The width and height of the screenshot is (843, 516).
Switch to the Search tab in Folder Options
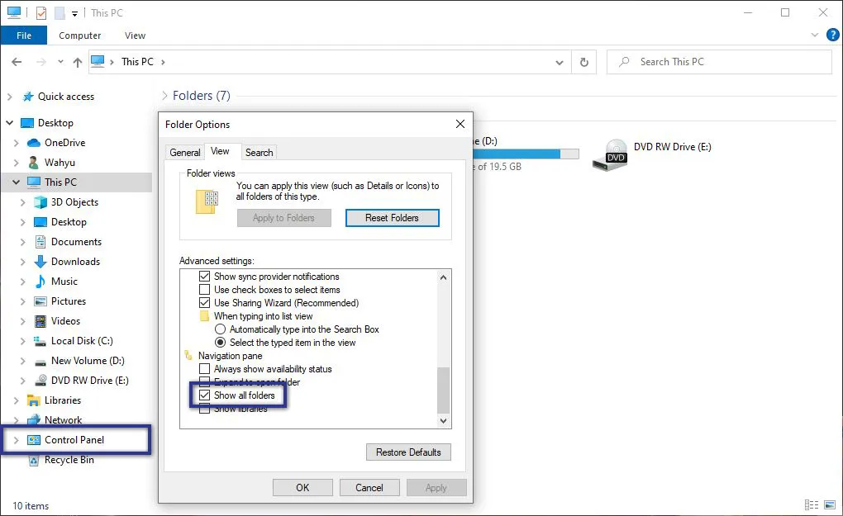coord(259,151)
